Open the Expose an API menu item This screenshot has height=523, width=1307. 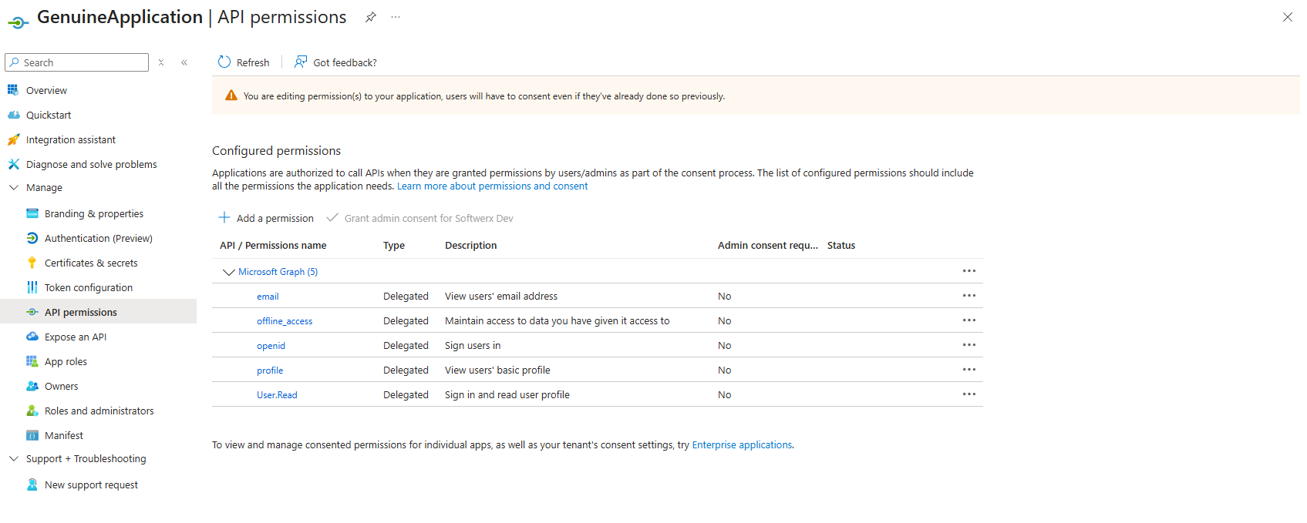coord(76,337)
